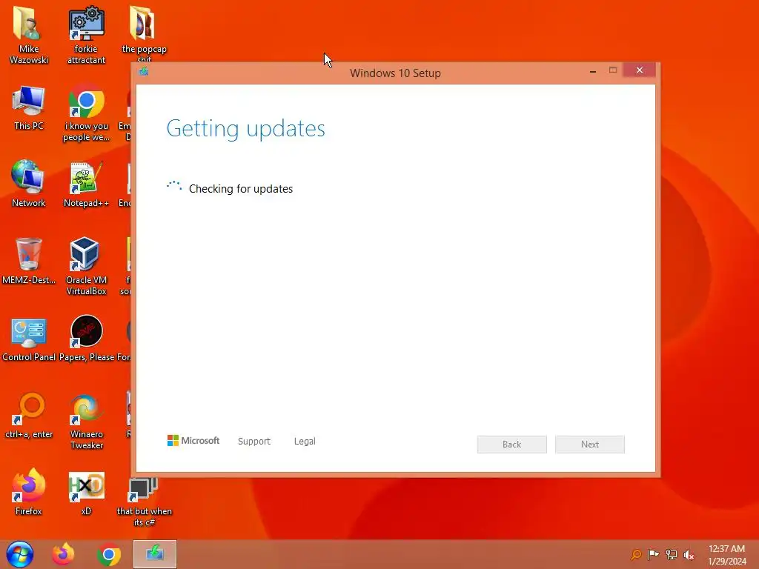Open Action Center flag tray icon
This screenshot has width=759, height=569.
pyautogui.click(x=653, y=554)
